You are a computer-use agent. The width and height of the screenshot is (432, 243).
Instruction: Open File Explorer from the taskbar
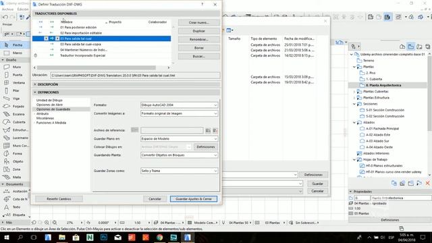pos(62,237)
